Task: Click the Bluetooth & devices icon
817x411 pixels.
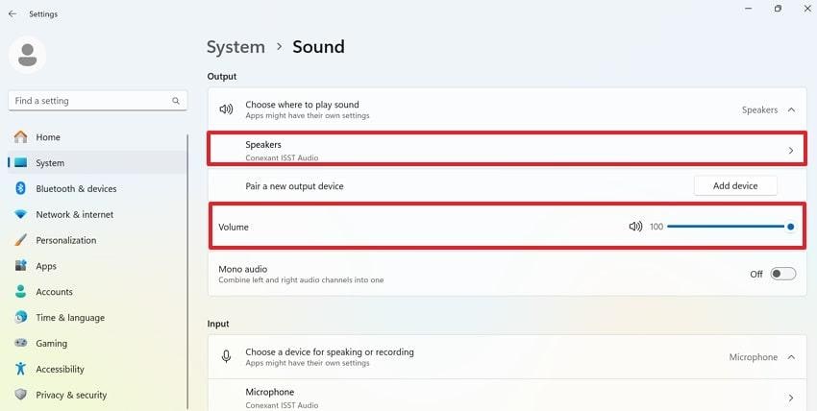Action: point(20,189)
